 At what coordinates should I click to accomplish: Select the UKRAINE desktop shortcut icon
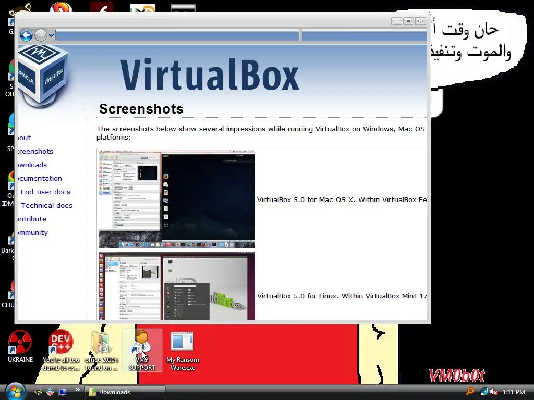tap(20, 346)
